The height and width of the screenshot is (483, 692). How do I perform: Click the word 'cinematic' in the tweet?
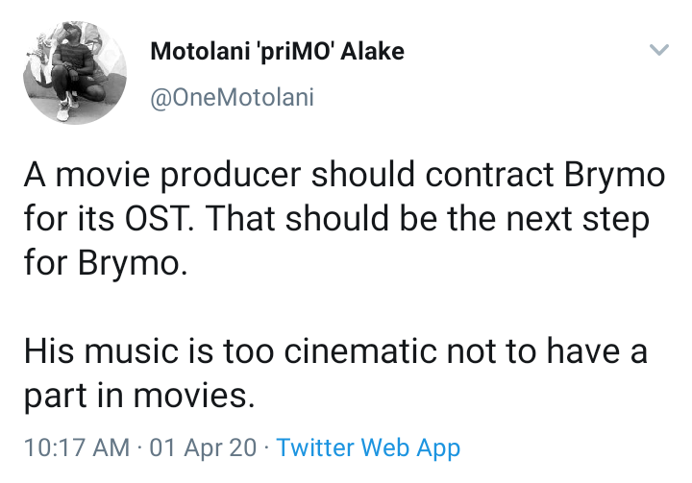click(x=359, y=351)
